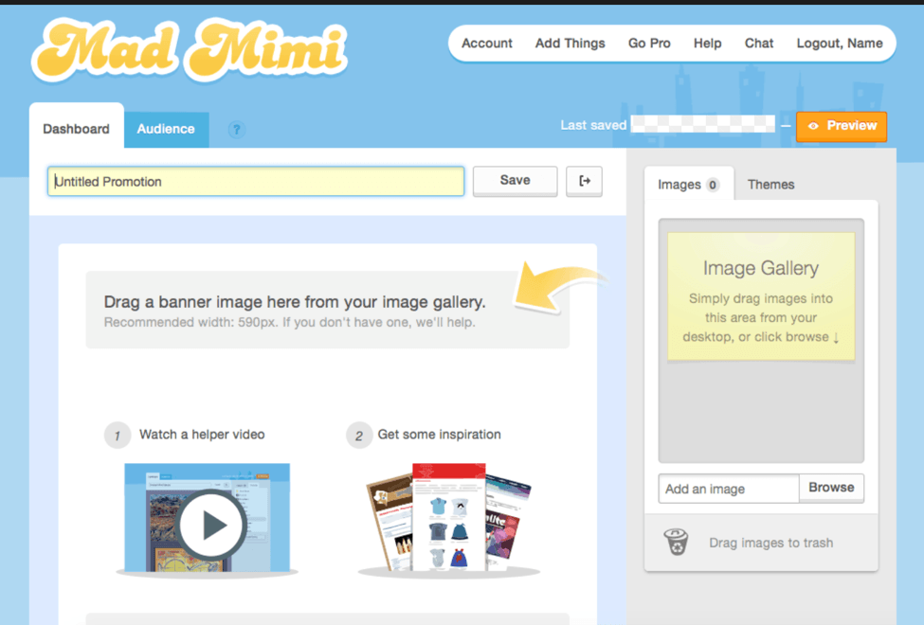Switch to the Themes tab
Screen dimensions: 924x625
coord(770,185)
